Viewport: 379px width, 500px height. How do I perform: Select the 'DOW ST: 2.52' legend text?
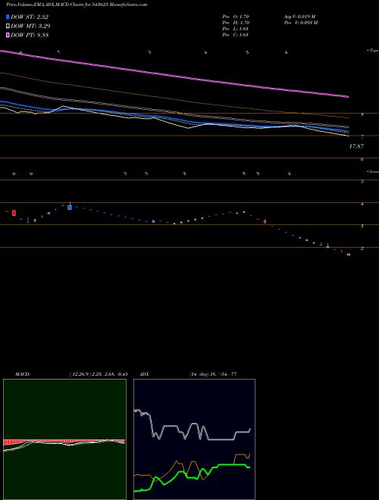(30, 17)
